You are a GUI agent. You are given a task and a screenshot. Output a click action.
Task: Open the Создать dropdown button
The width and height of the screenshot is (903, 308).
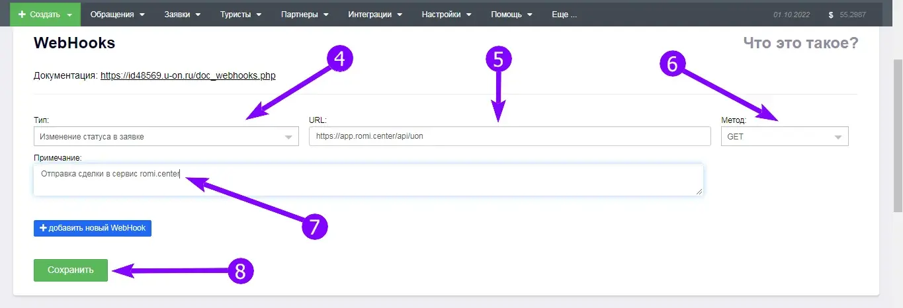[x=45, y=14]
